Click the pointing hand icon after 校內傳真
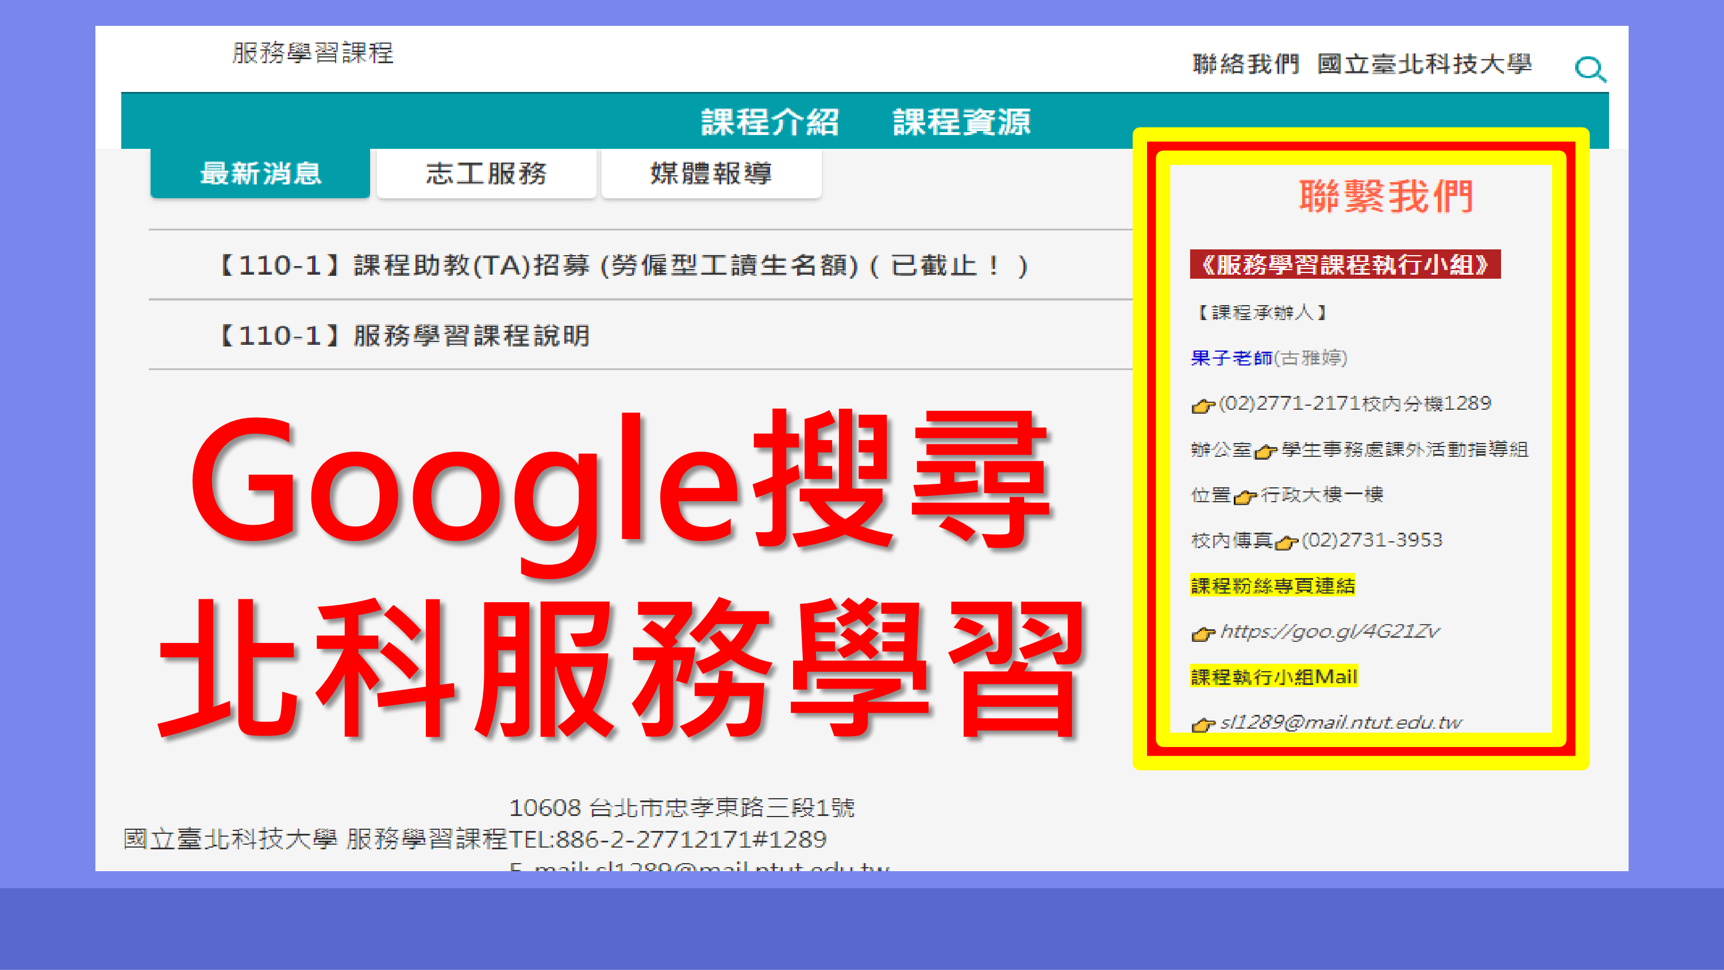 pyautogui.click(x=1286, y=542)
